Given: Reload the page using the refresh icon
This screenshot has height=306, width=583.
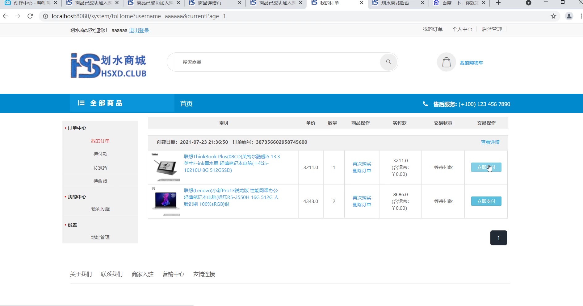Looking at the screenshot, I should pos(30,16).
